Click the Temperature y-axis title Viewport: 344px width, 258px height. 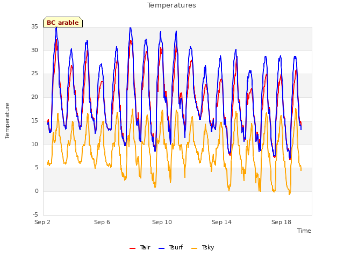click(7, 121)
